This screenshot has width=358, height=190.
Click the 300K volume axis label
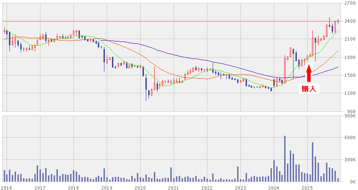tap(350, 160)
